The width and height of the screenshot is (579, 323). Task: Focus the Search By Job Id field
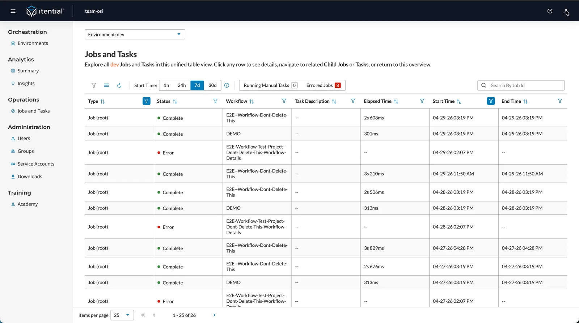[x=521, y=85]
